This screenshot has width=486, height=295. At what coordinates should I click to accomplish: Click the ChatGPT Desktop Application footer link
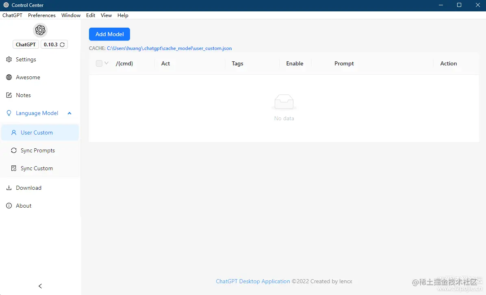253,281
